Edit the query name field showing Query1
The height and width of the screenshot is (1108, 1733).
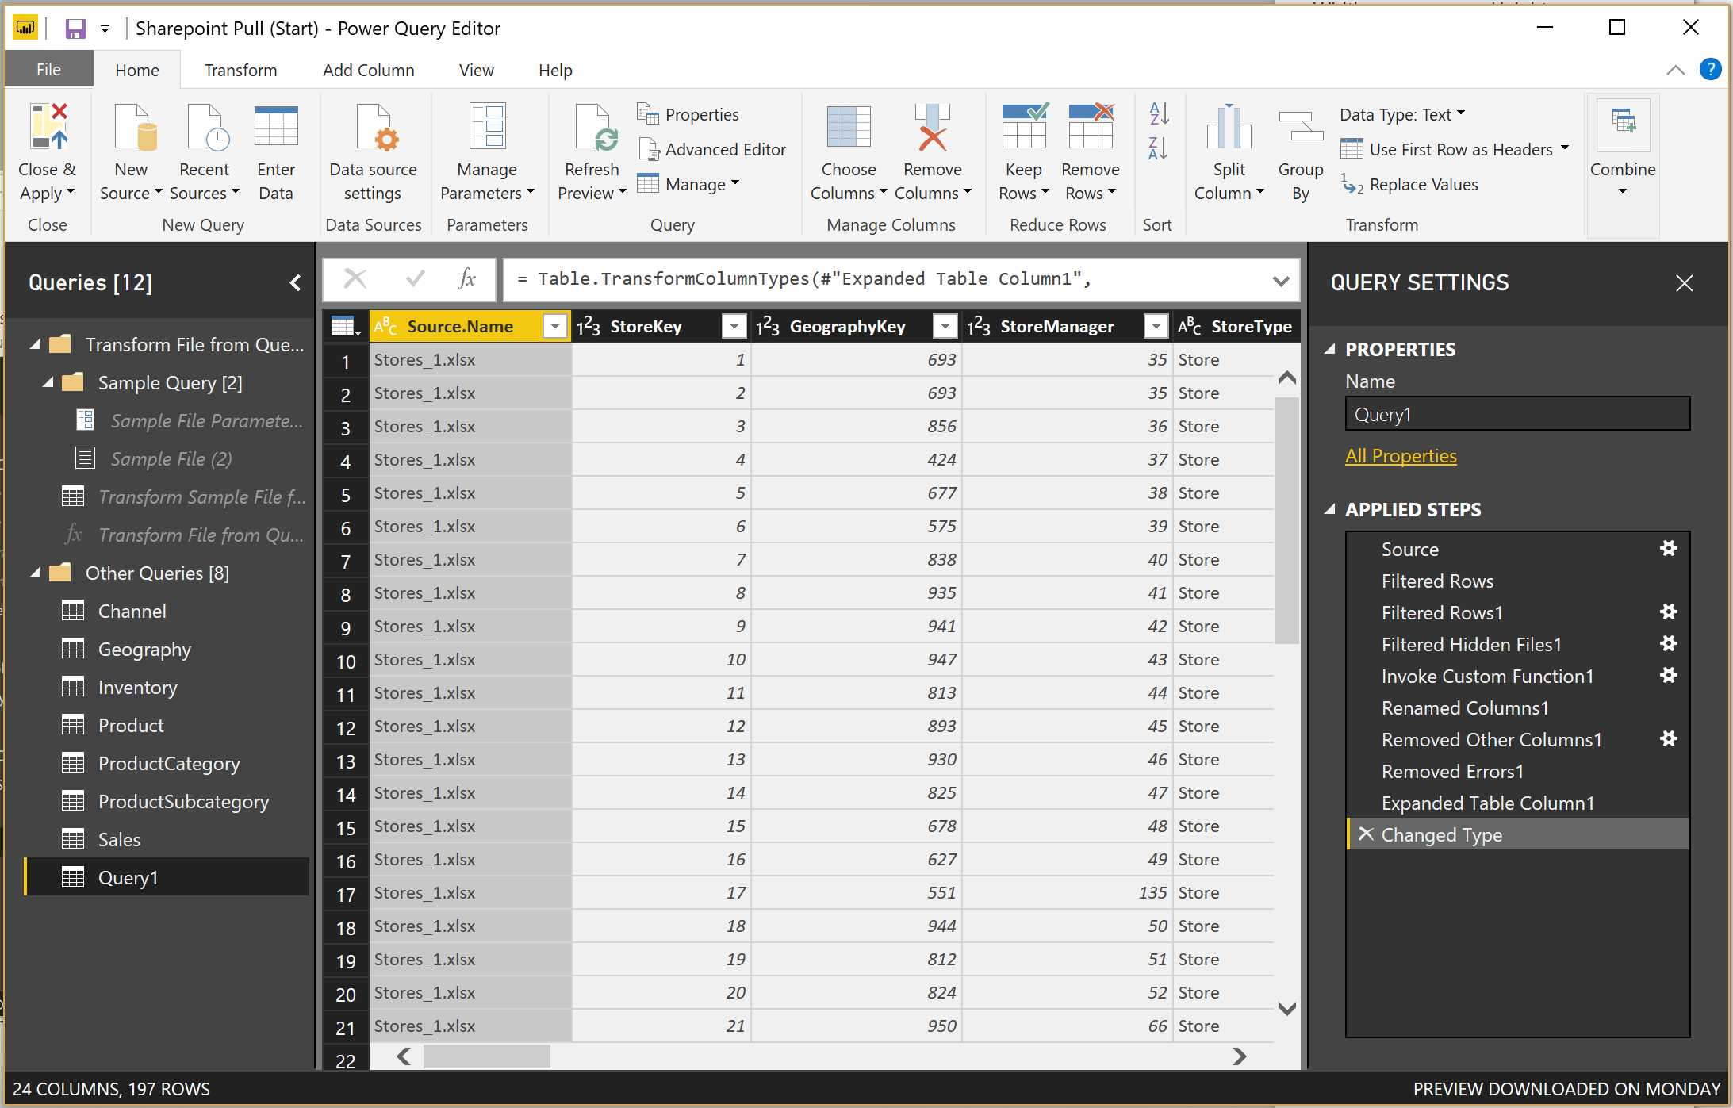(1516, 413)
